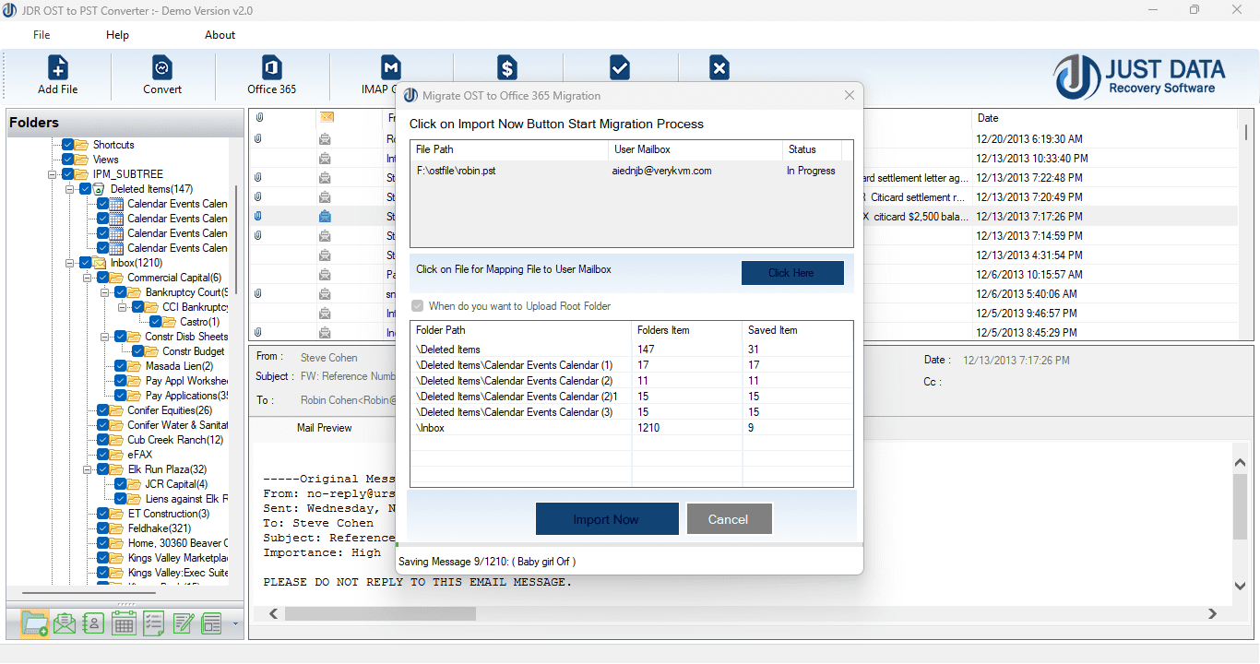Select the Cub Creek Ranch(12) folder
Viewport: 1260px width, 664px height.
click(x=175, y=440)
